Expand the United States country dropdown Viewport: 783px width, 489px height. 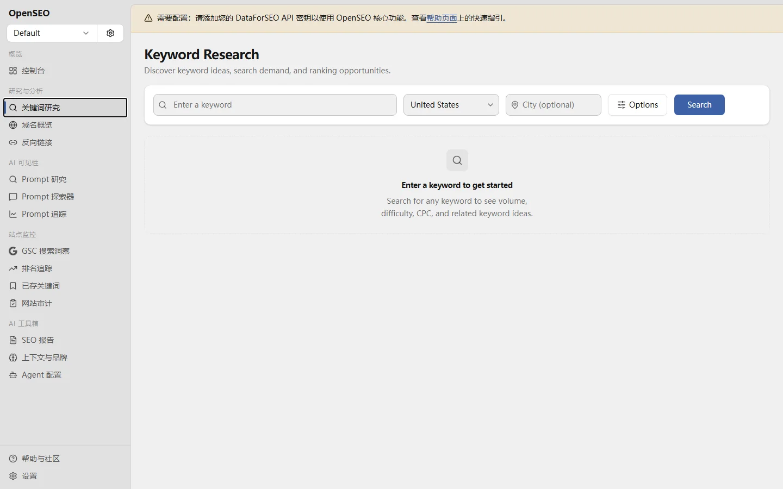pyautogui.click(x=451, y=105)
